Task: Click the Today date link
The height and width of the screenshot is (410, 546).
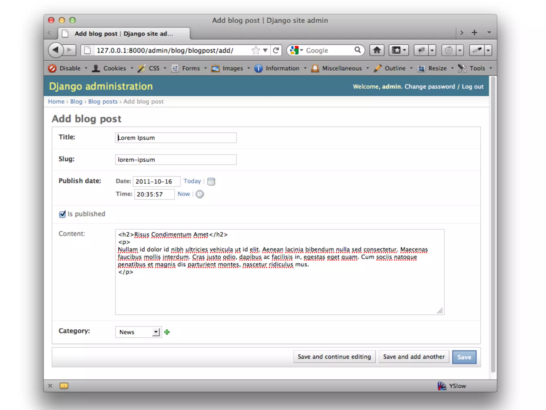Action: tap(192, 181)
